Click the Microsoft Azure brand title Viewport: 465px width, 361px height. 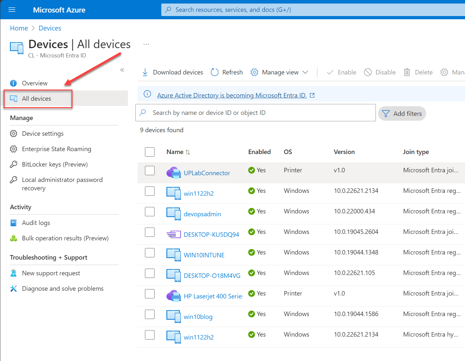click(x=59, y=10)
